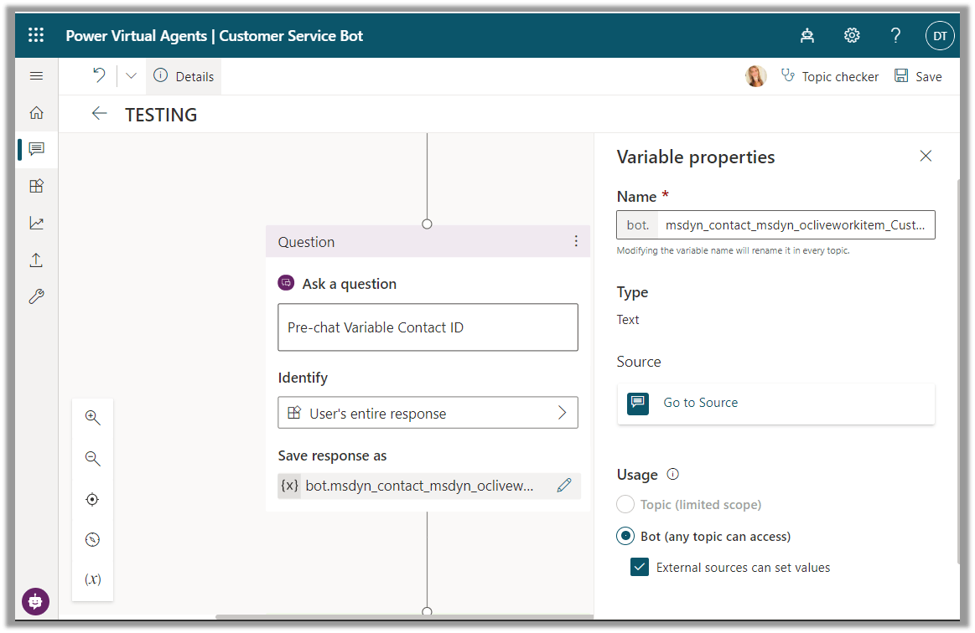Open the Details toolbar button
The width and height of the screenshot is (975, 633).
click(x=184, y=76)
